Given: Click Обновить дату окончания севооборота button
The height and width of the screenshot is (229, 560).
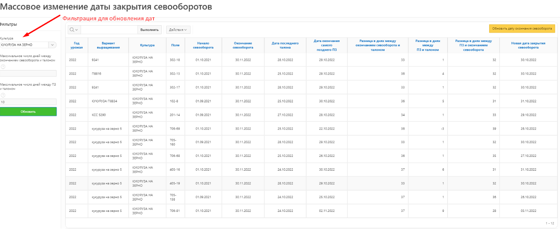Looking at the screenshot, I should (522, 29).
